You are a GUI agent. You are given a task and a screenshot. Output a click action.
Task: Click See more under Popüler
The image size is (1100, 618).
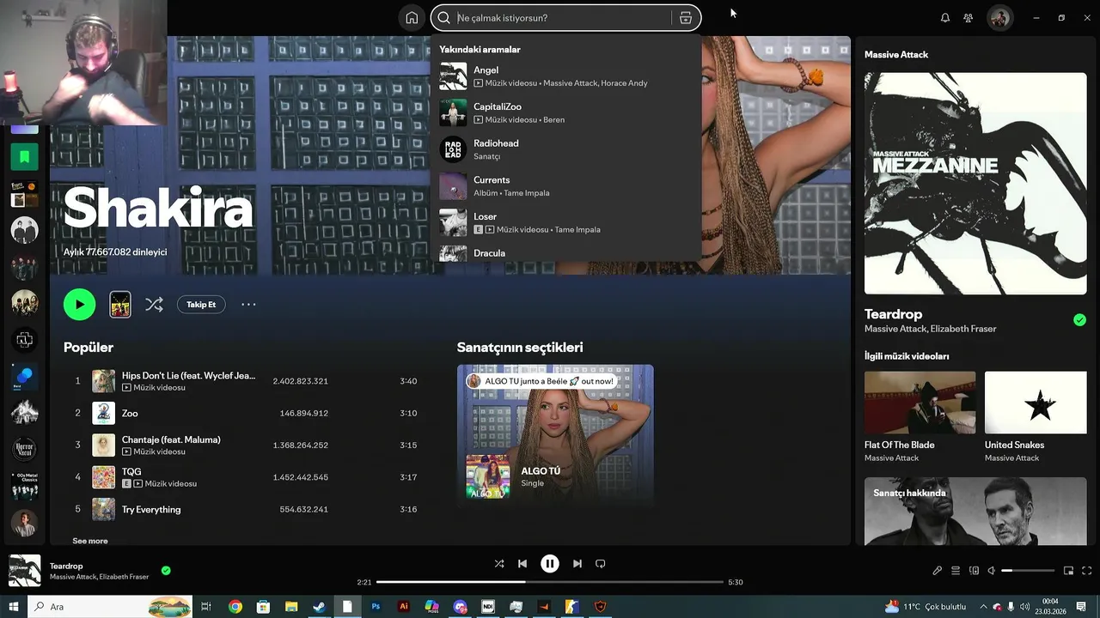tap(90, 541)
